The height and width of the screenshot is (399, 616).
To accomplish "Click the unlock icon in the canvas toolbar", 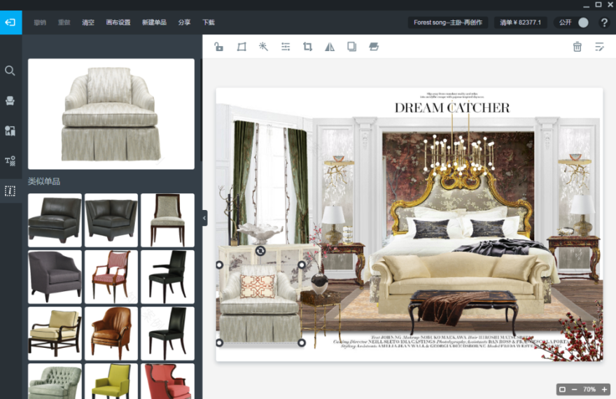I will 219,47.
